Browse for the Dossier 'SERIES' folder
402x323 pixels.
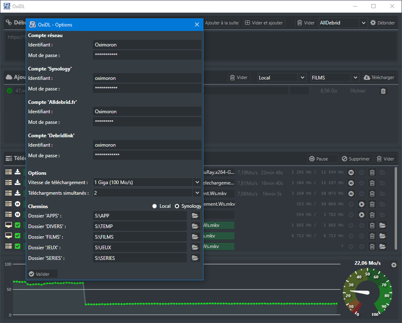[x=195, y=258]
